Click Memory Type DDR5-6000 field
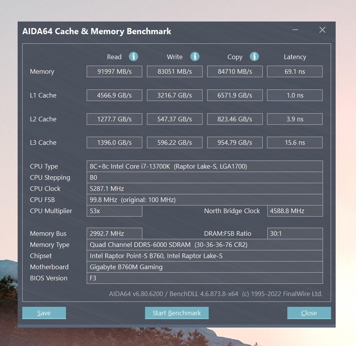356x346 pixels. [x=205, y=245]
